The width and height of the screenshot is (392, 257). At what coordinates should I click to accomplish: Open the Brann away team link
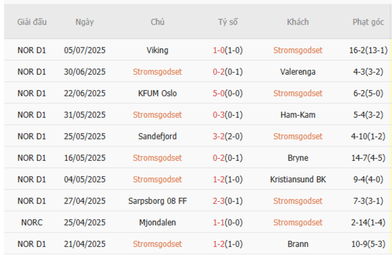pos(297,244)
